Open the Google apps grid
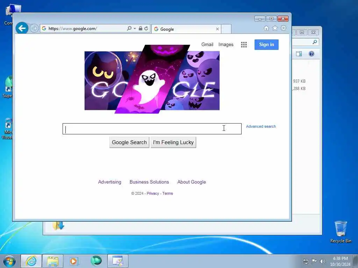Screen dimensions: 358x268 click(x=244, y=45)
